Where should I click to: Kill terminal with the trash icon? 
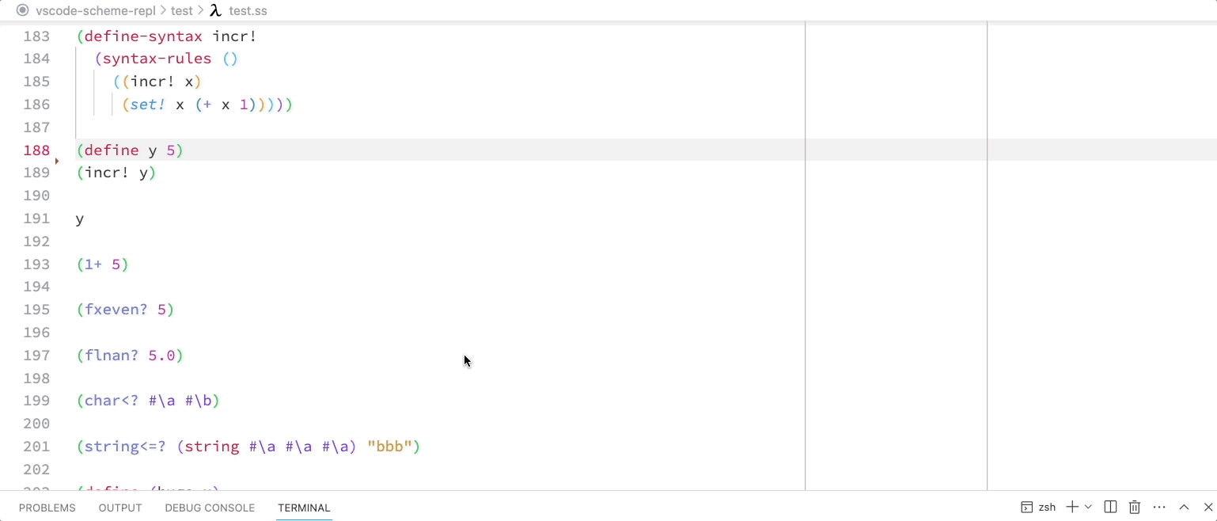coord(1135,508)
